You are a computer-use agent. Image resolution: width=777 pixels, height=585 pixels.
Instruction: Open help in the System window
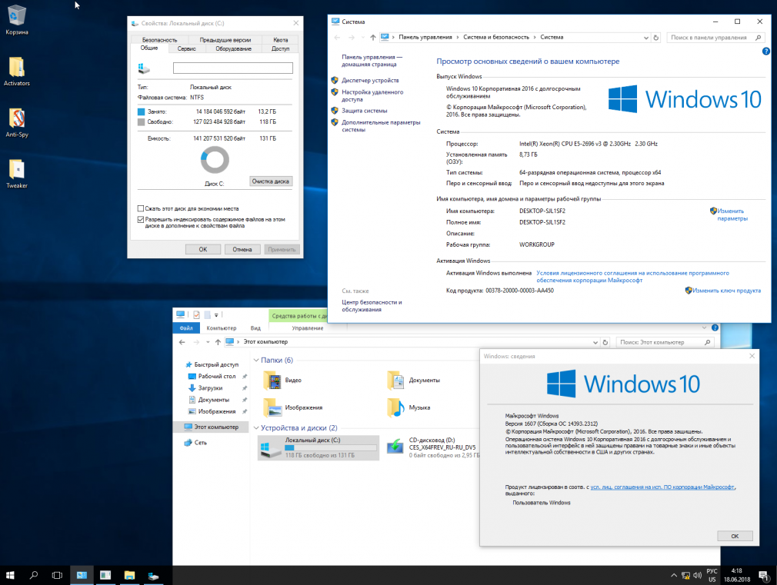click(765, 51)
